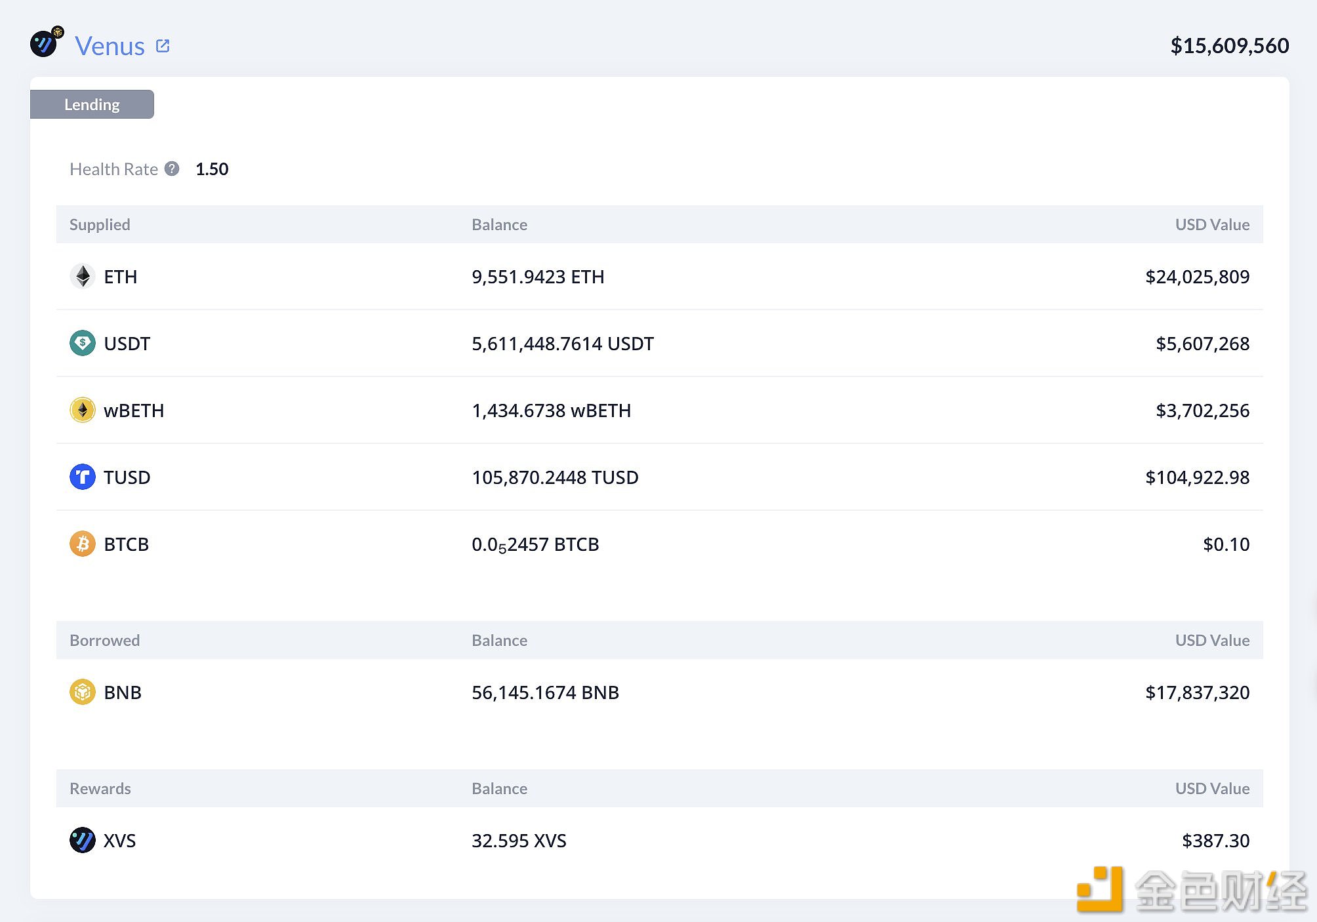
Task: Click the ETH token name
Action: (121, 277)
